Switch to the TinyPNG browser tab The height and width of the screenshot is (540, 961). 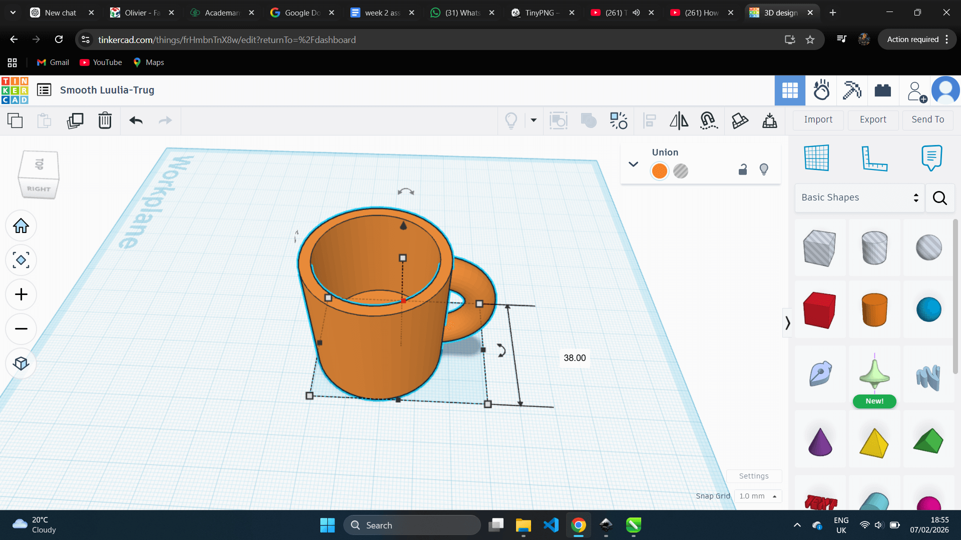541,12
